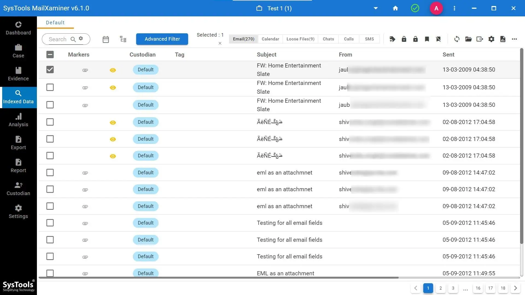Switch to the Calendar tab

point(270,39)
